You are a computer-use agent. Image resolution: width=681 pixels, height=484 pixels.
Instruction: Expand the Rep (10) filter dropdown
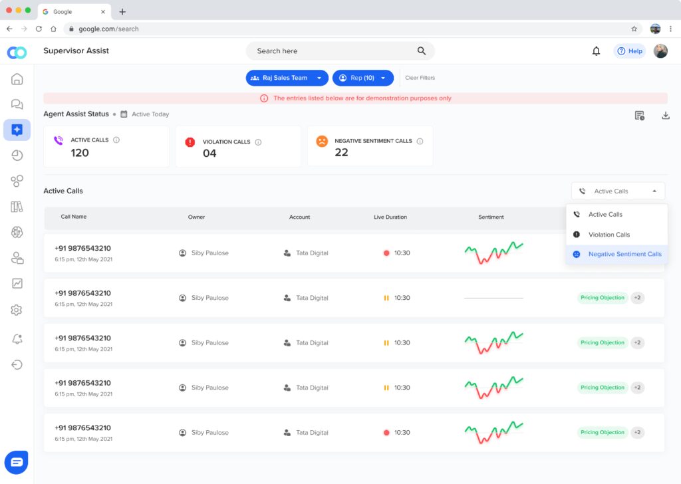(362, 78)
